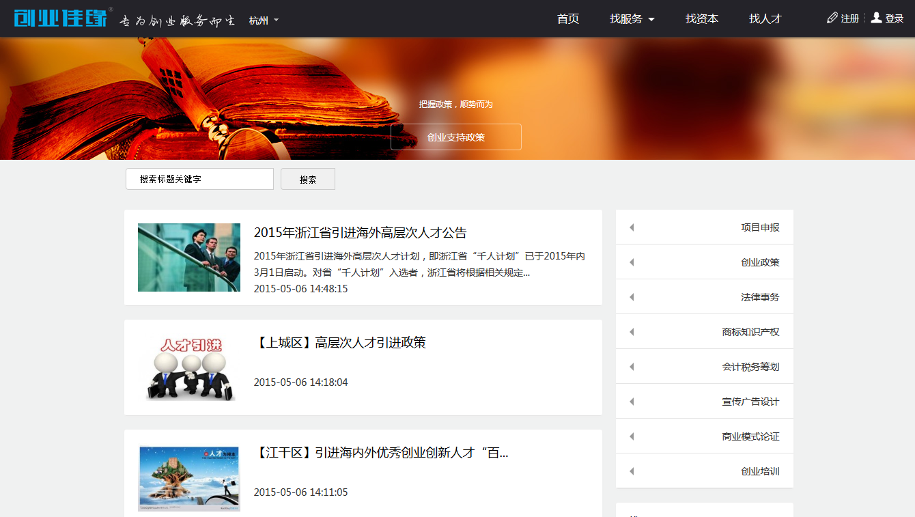The height and width of the screenshot is (517, 915).
Task: Select 找人才 in the top navigation
Action: point(765,19)
